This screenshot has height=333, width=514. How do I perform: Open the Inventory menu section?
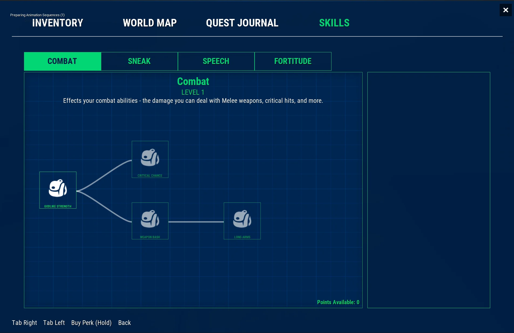click(58, 23)
